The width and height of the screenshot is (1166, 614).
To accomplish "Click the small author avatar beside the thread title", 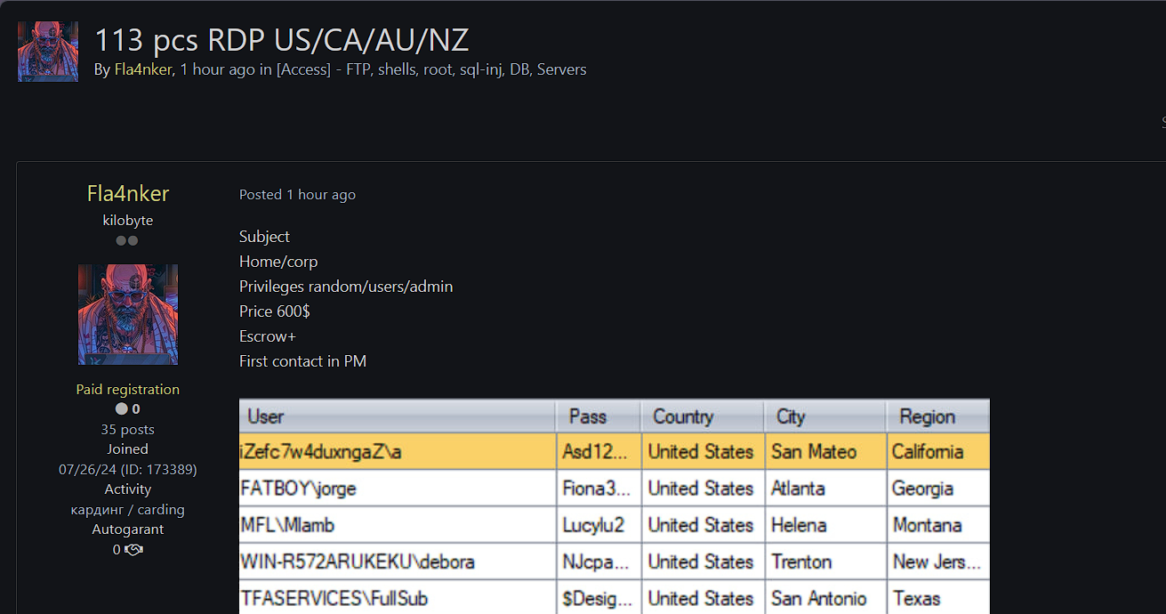I will point(48,52).
